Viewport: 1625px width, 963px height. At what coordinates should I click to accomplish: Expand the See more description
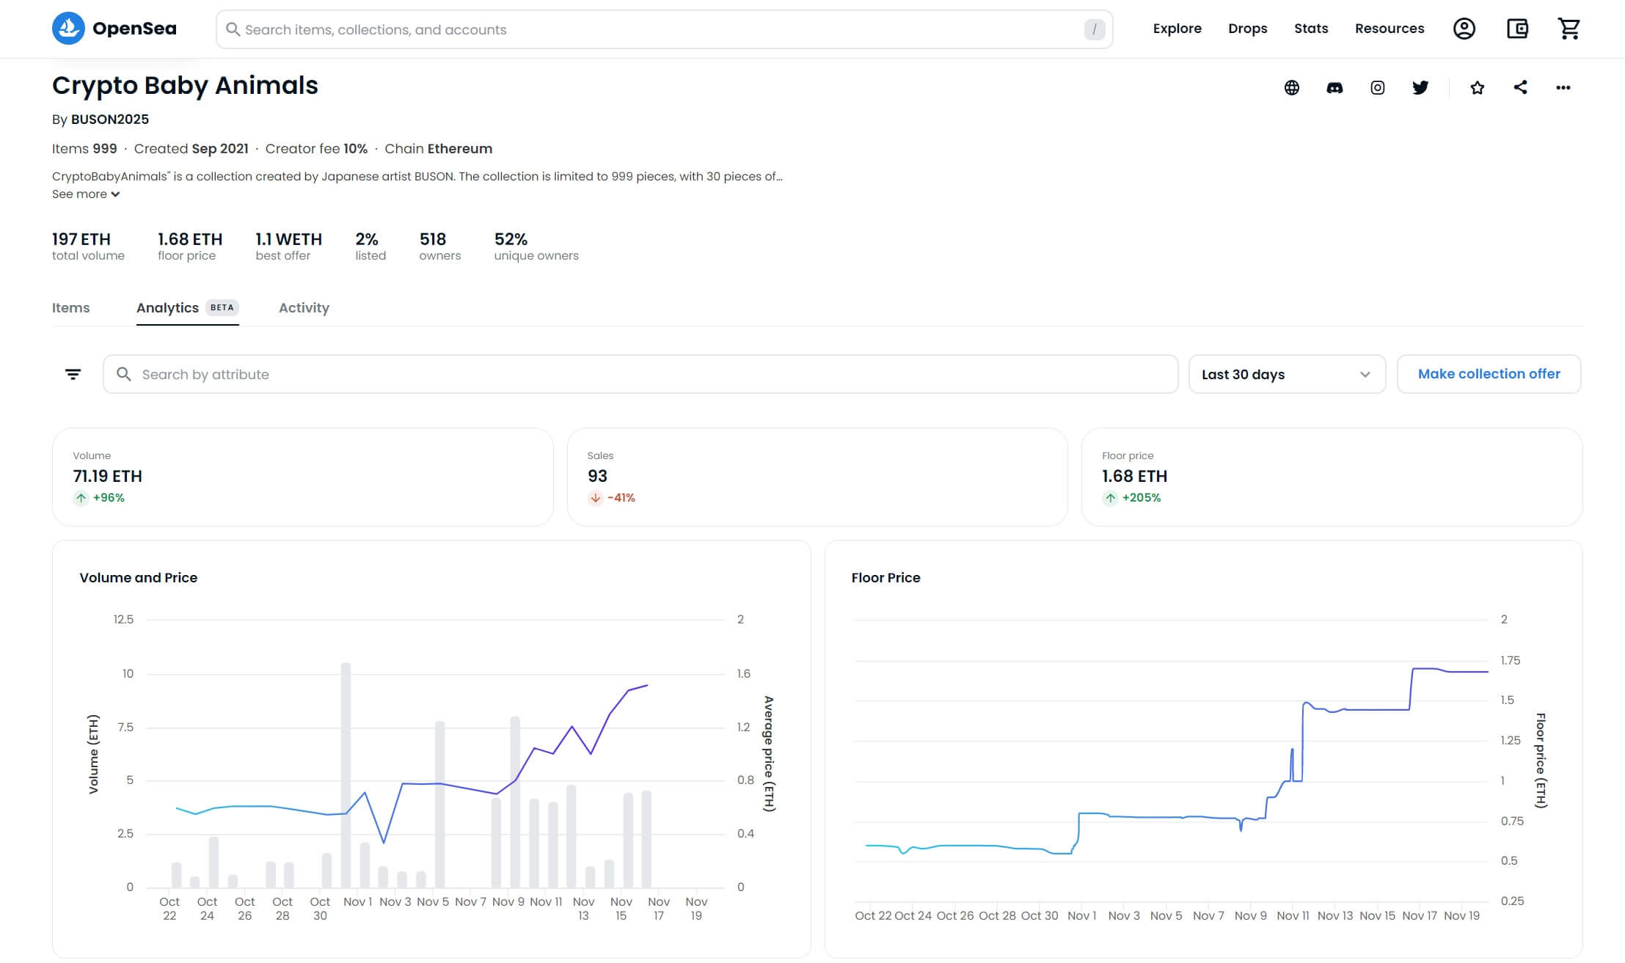[x=86, y=194]
